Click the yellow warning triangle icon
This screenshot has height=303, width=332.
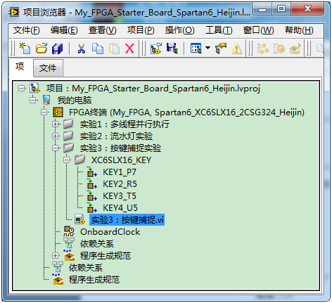(236, 49)
